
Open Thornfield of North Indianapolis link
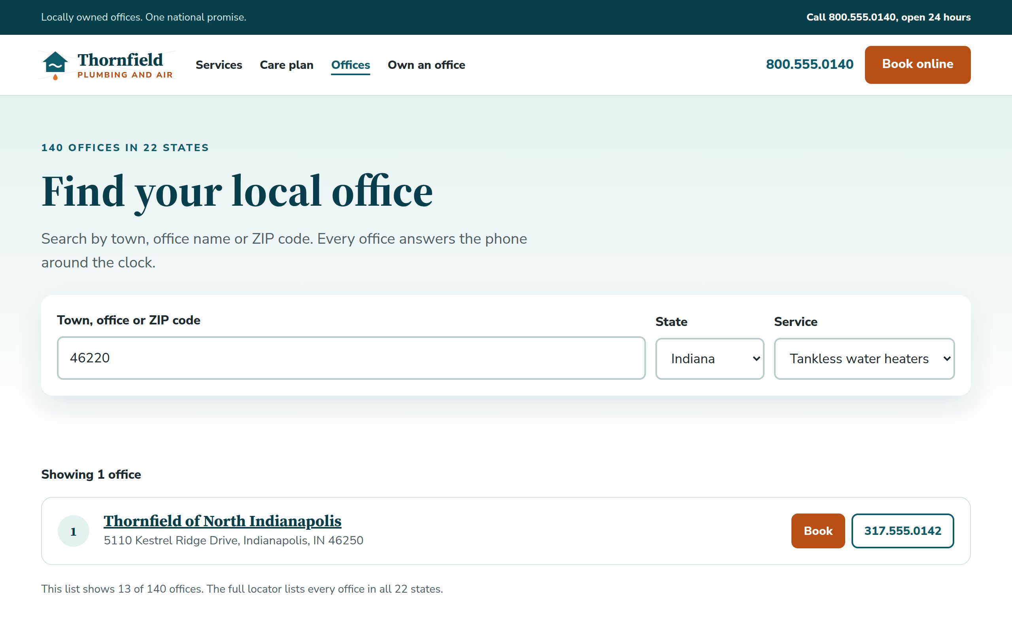tap(223, 521)
